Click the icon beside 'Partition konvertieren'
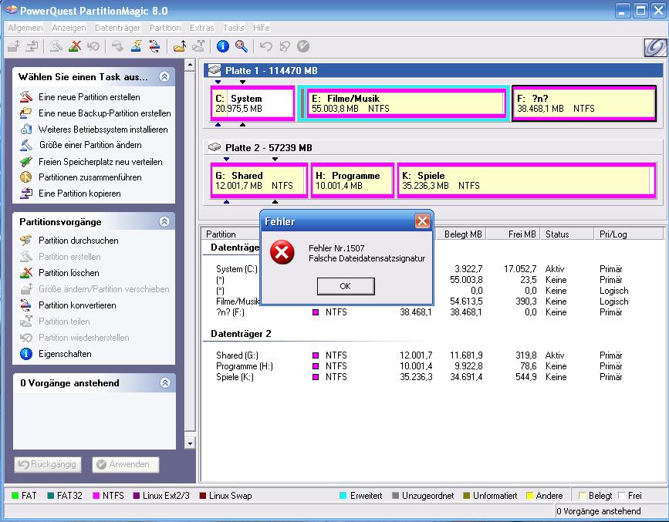 pos(26,305)
